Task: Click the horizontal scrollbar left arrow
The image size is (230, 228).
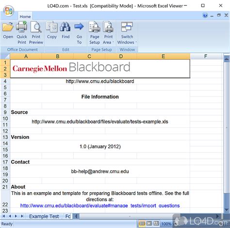Action: (x=76, y=216)
